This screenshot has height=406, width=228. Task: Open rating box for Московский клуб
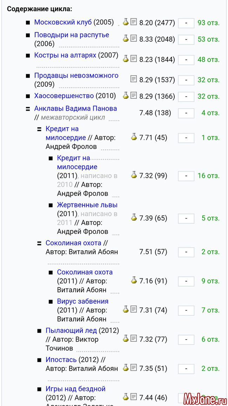tap(186, 23)
